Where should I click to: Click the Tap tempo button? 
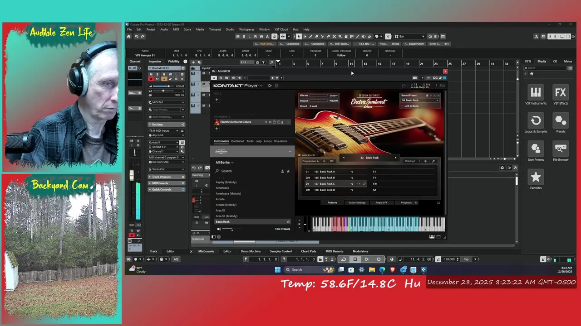pyautogui.click(x=466, y=259)
